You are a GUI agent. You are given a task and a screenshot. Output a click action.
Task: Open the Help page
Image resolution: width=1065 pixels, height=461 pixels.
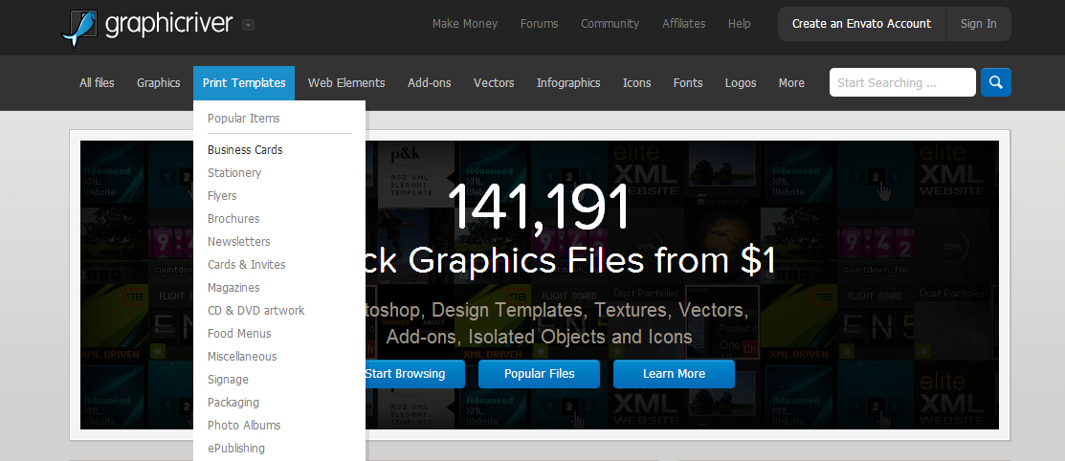tap(739, 24)
